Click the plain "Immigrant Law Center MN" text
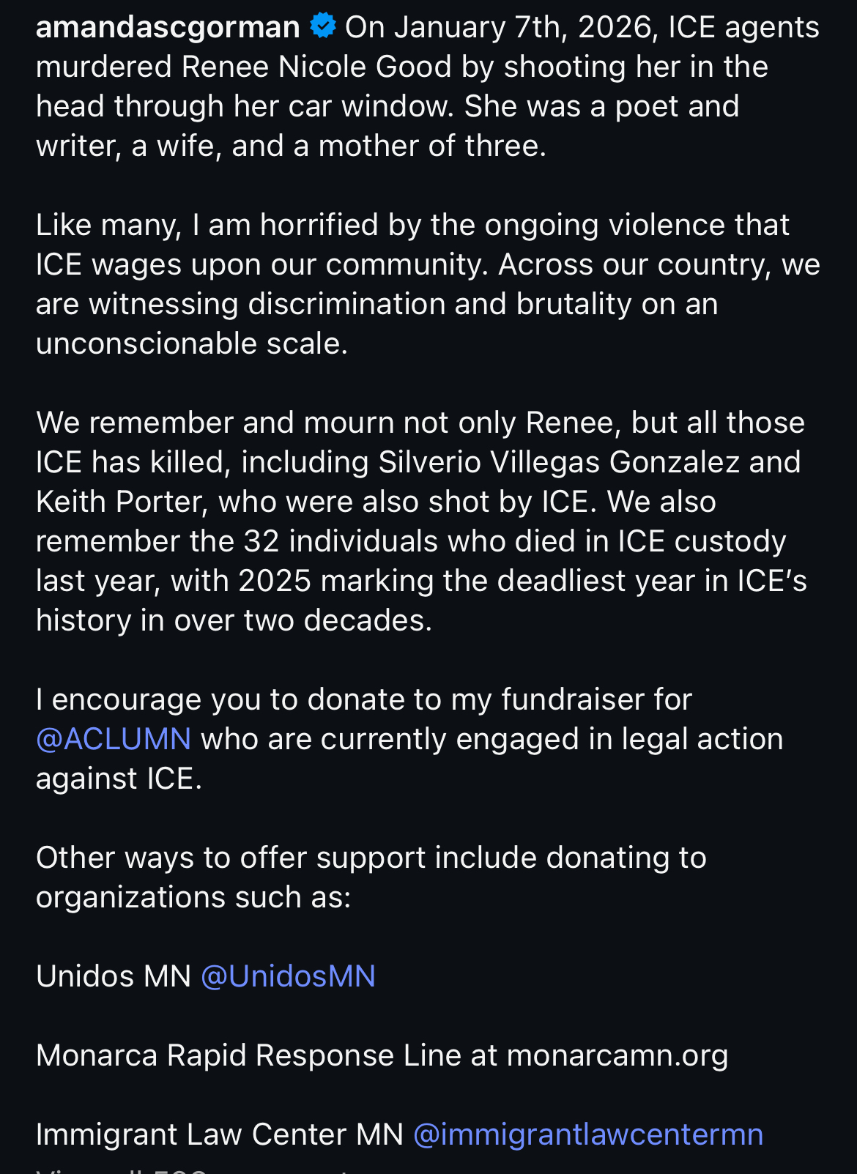The height and width of the screenshot is (1174, 857). click(x=219, y=1134)
